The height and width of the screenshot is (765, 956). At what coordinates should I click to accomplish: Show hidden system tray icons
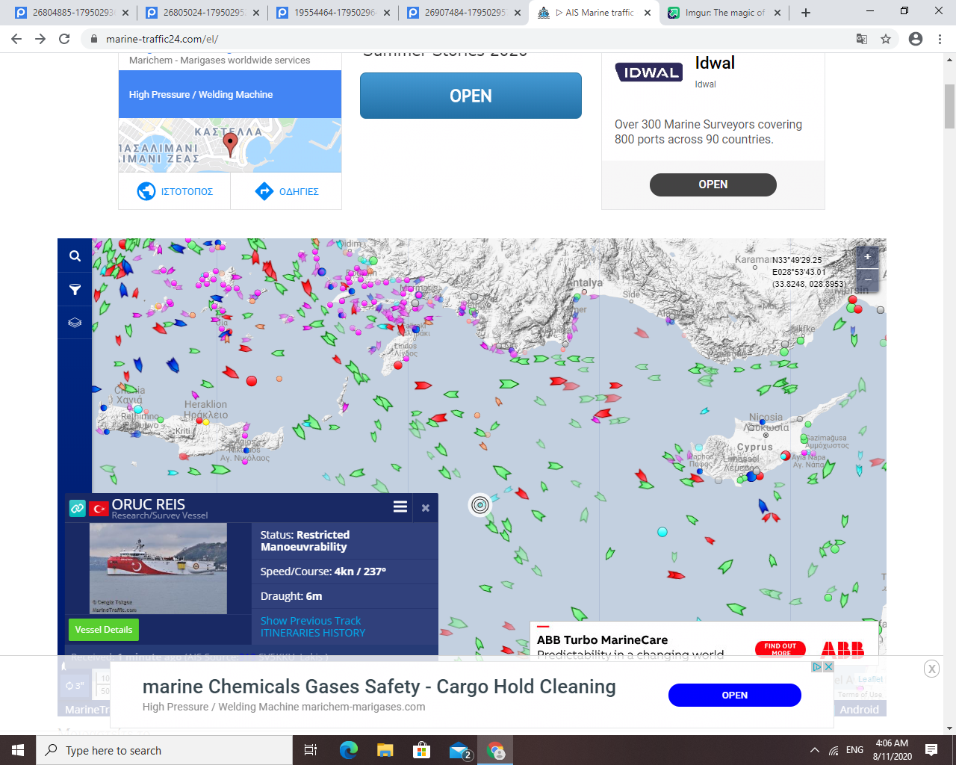(x=814, y=750)
